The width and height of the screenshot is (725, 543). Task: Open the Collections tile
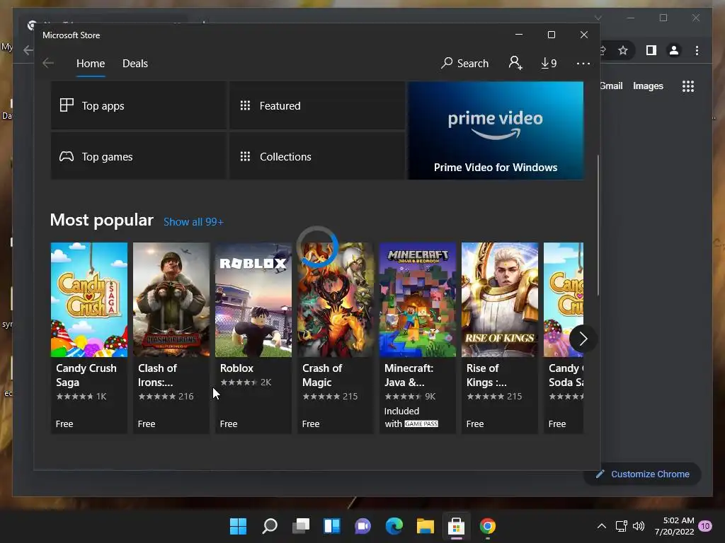click(x=317, y=156)
